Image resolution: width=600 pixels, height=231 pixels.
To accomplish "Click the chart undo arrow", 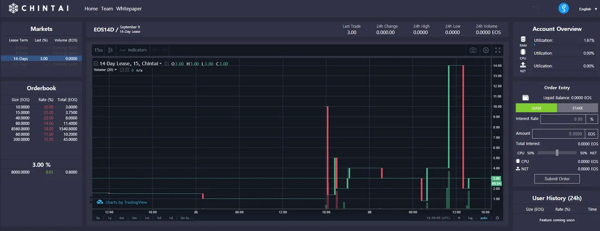I will pos(155,50).
